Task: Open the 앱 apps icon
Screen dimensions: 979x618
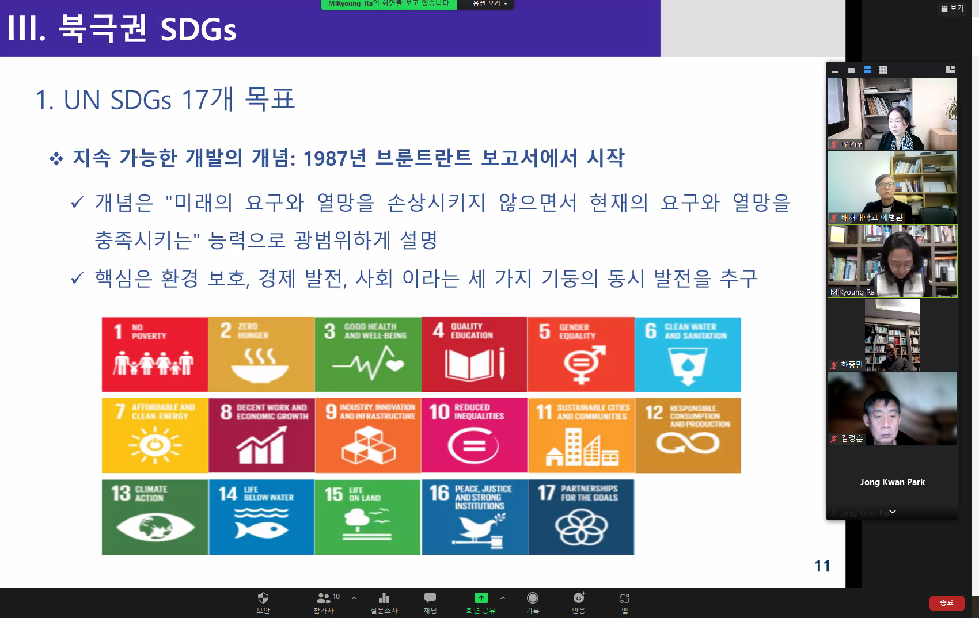Action: tap(625, 602)
